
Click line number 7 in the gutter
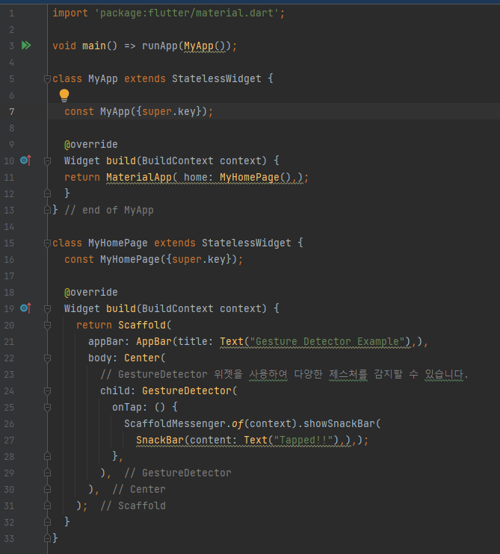12,112
